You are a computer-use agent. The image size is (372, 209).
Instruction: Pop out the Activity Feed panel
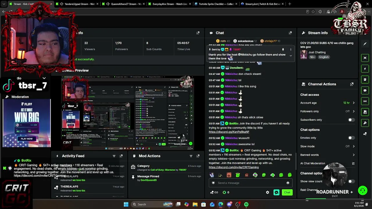click(x=121, y=156)
